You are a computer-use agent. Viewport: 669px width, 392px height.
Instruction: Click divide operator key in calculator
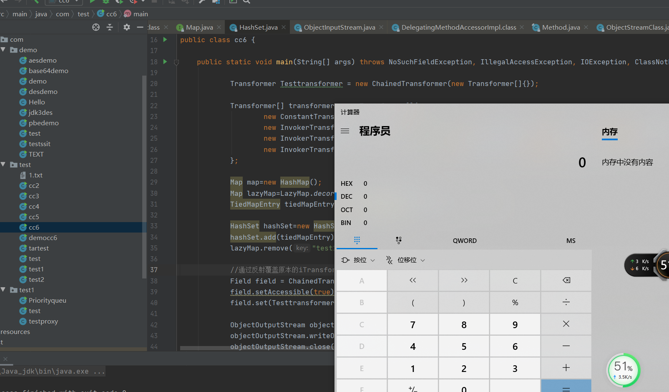coord(566,302)
